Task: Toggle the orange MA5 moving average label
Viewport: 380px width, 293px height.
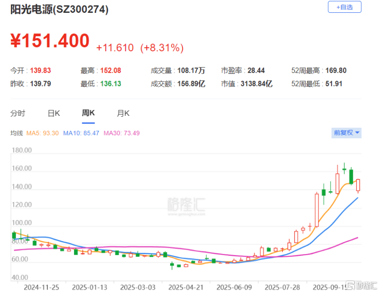Action: (x=42, y=133)
